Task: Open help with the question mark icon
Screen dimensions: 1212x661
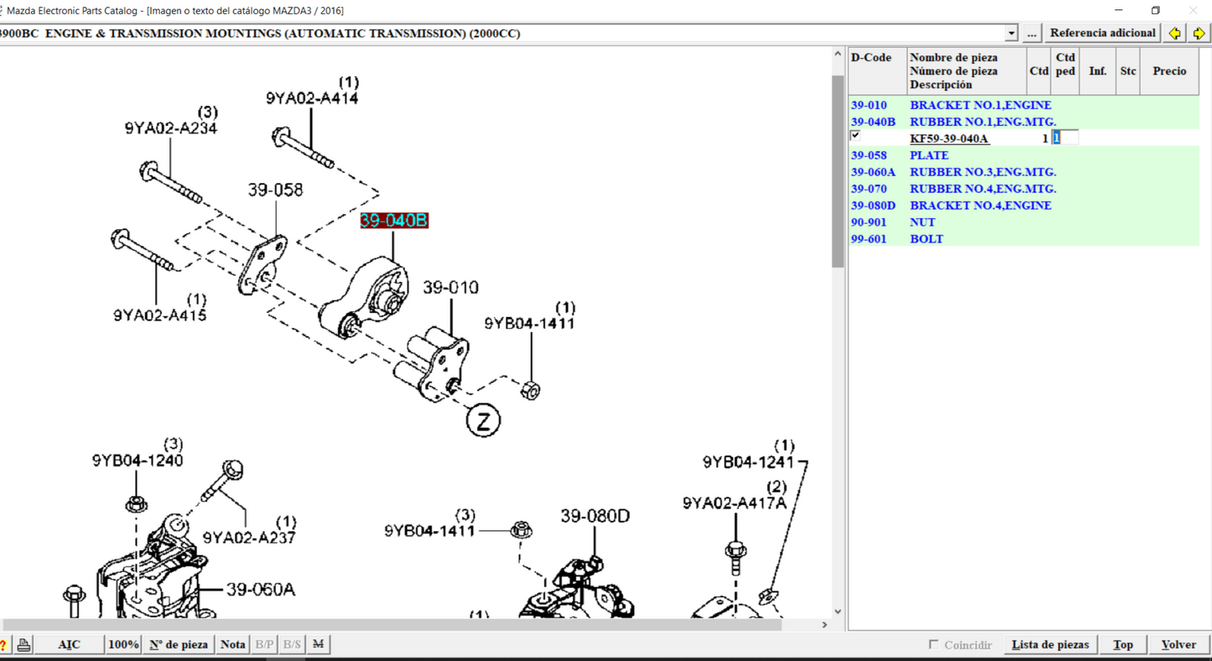Action: [3, 644]
